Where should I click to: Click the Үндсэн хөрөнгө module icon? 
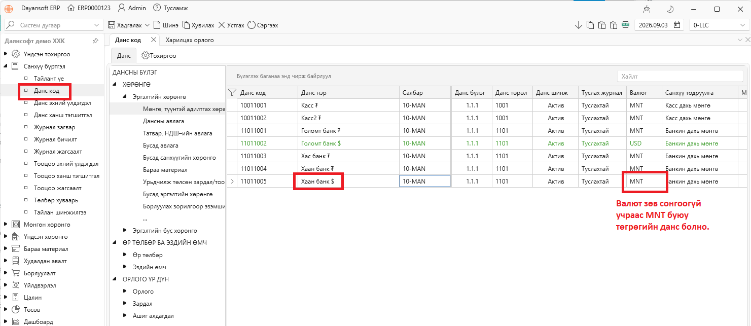pos(15,236)
